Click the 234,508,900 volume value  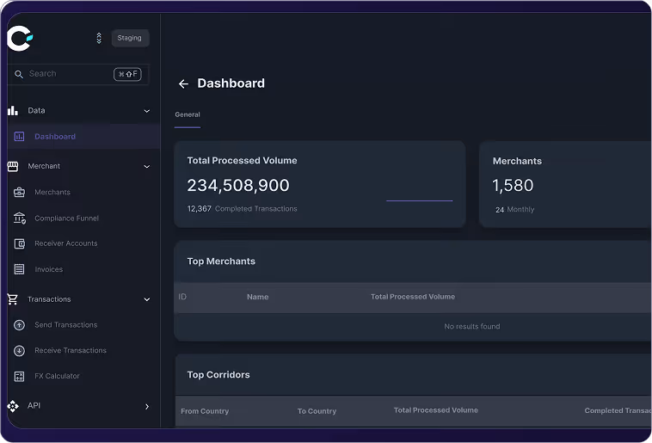click(x=238, y=186)
